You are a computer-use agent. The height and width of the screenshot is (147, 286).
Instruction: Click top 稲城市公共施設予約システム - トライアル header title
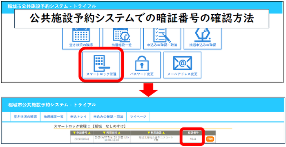pos(51,6)
